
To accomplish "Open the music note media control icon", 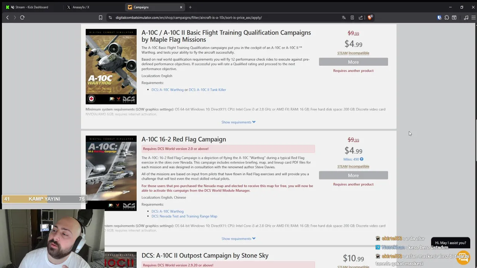I will [466, 17].
